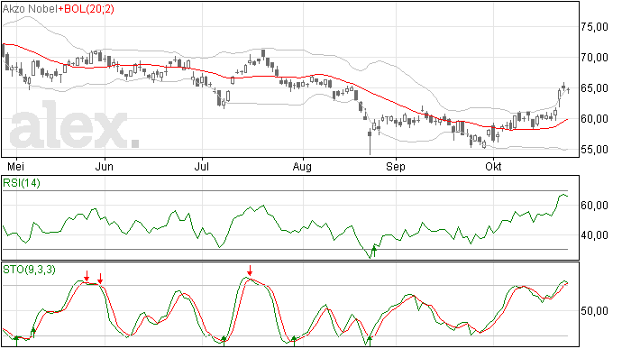Click the Jun month label

pos(105,167)
